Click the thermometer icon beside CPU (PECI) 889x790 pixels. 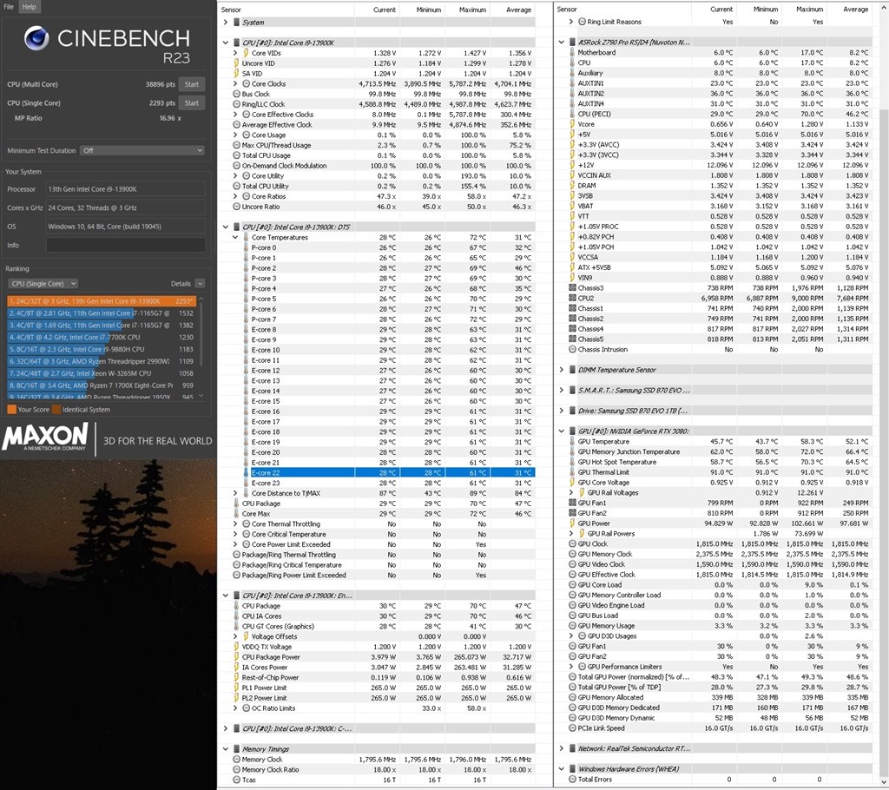coord(572,114)
